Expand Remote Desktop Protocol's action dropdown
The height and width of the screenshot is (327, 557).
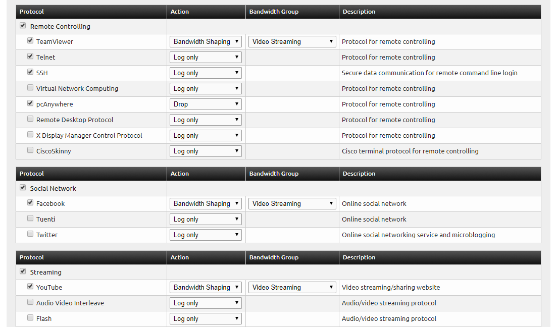click(x=206, y=120)
